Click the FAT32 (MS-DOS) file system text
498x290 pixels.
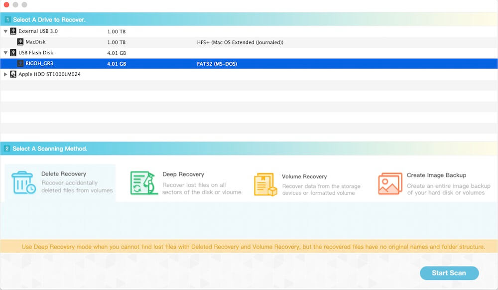click(217, 64)
